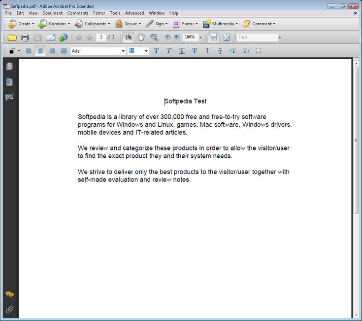This screenshot has height=321, width=362.
Task: Expand the Forms task button
Action: point(185,24)
